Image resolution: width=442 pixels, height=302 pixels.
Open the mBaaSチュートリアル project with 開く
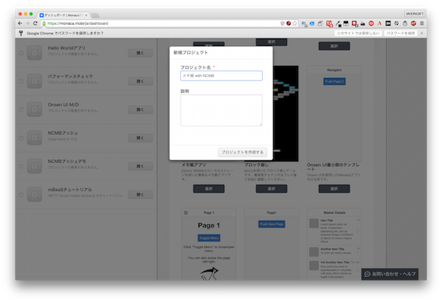click(140, 194)
